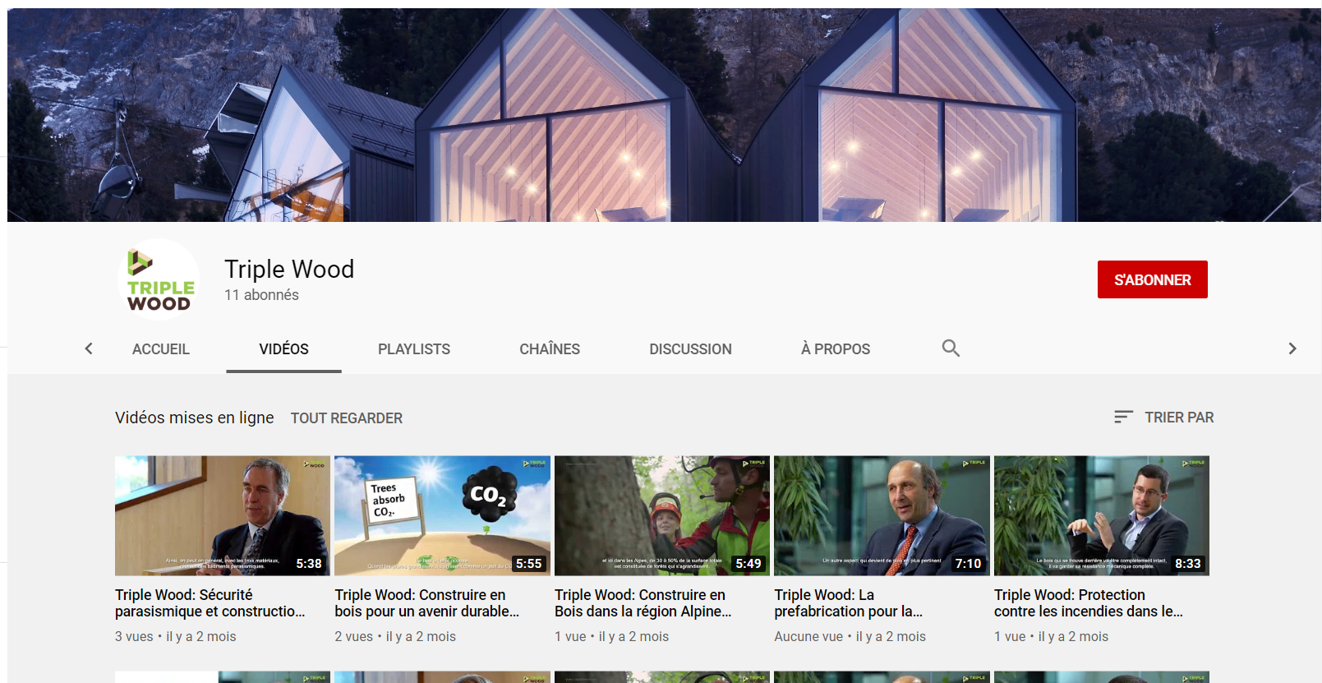1322x683 pixels.
Task: Open the Sécurité parasismique video thumbnail
Action: coord(223,516)
